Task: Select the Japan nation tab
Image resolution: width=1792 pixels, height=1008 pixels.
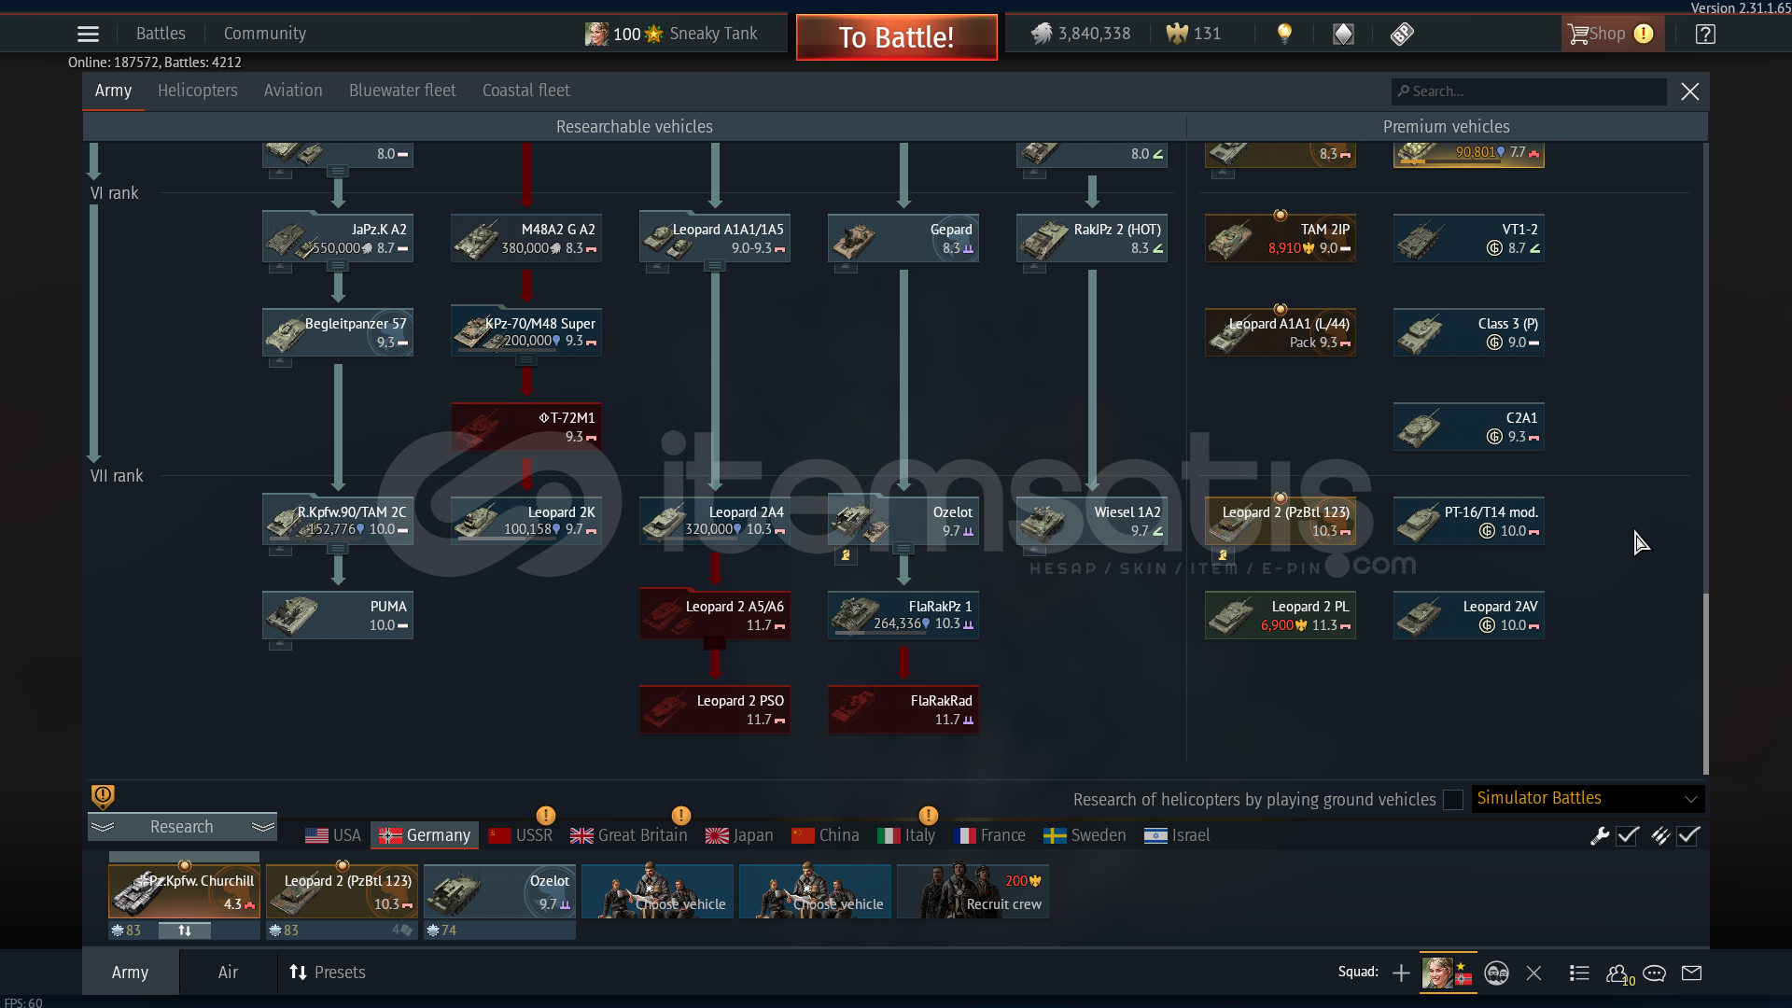Action: click(x=739, y=835)
